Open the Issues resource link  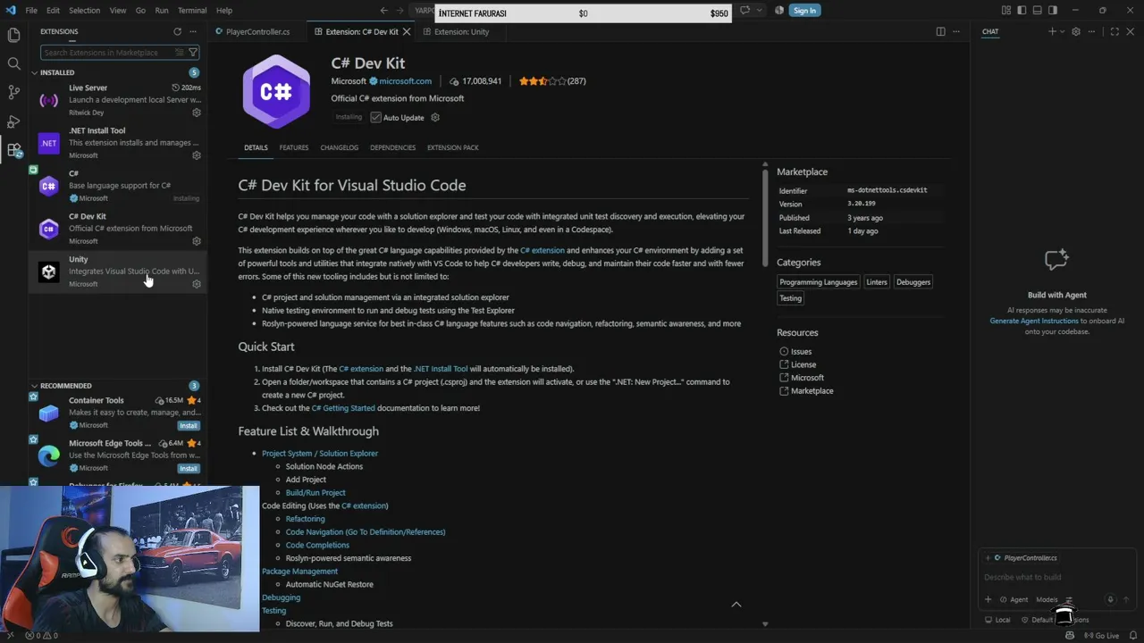pyautogui.click(x=801, y=352)
